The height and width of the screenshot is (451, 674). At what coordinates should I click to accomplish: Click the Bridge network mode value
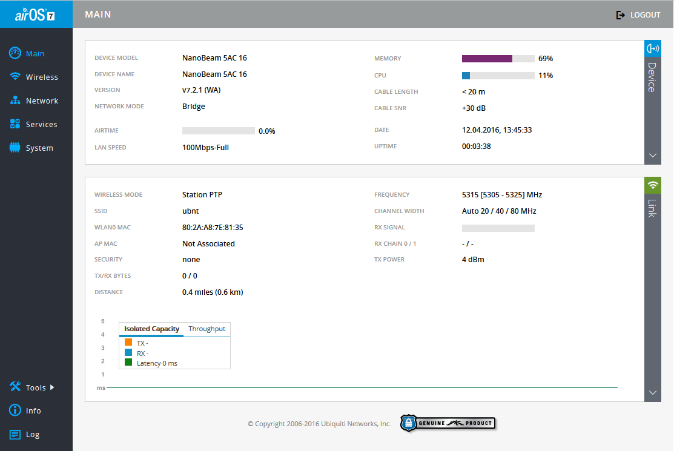[193, 107]
